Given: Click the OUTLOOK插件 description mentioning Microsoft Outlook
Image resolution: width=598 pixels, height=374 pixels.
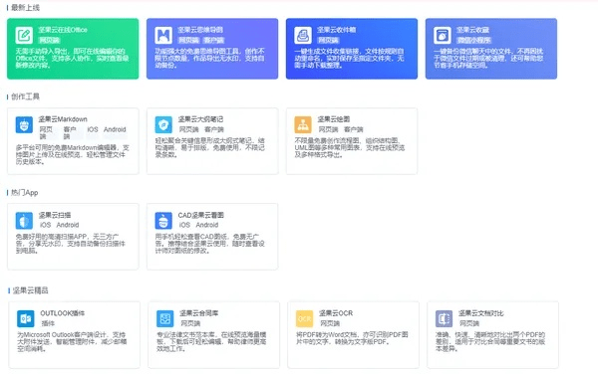Looking at the screenshot, I should (72, 341).
